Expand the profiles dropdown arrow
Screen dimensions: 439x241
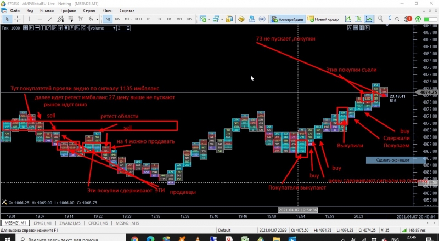click(222, 19)
